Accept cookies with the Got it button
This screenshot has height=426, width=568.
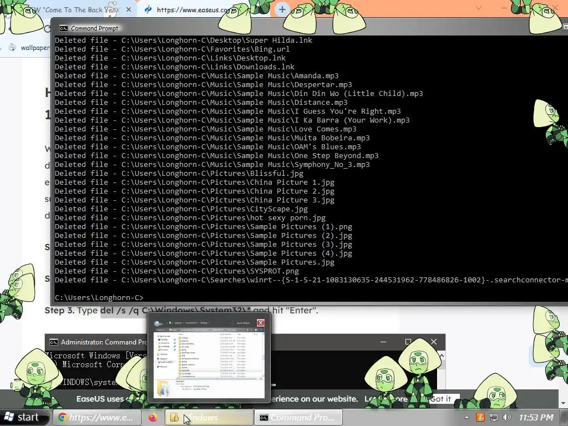440,399
